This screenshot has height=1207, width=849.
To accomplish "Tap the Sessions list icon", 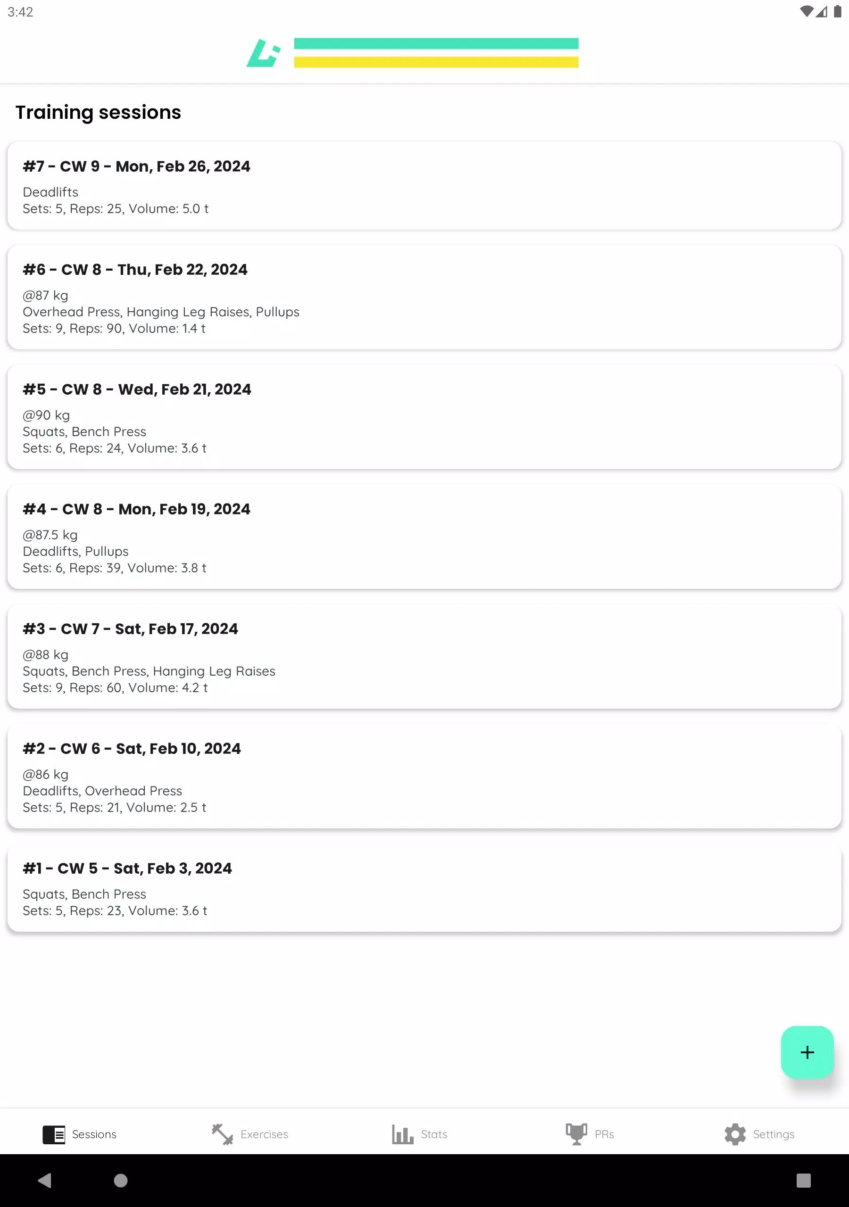I will 54,1134.
